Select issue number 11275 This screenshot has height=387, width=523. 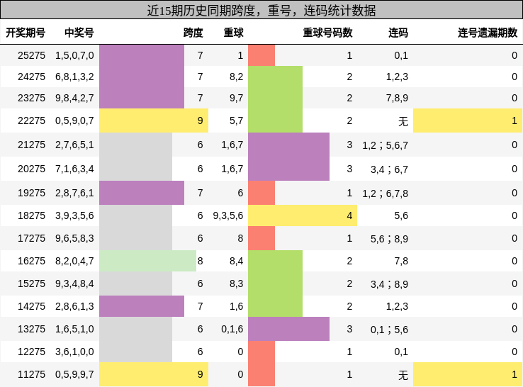(31, 374)
